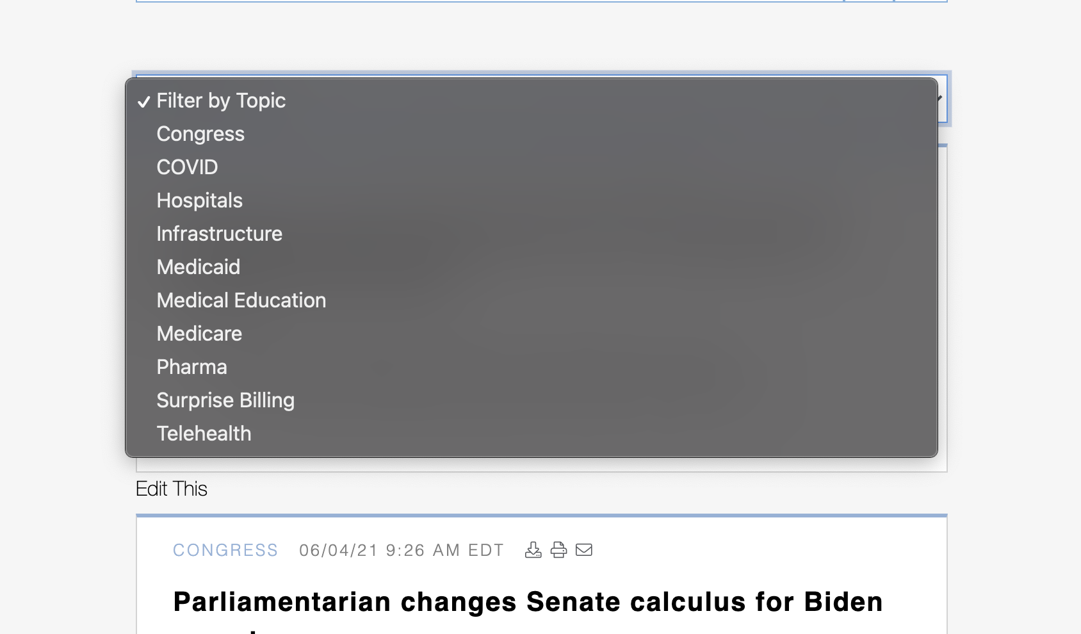Click the checkmark beside Filter by Topic

point(144,101)
